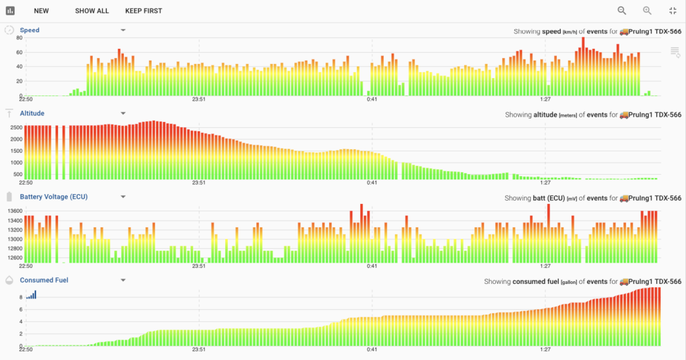Zoom in using the magnifier plus icon
The image size is (686, 360).
pos(647,11)
